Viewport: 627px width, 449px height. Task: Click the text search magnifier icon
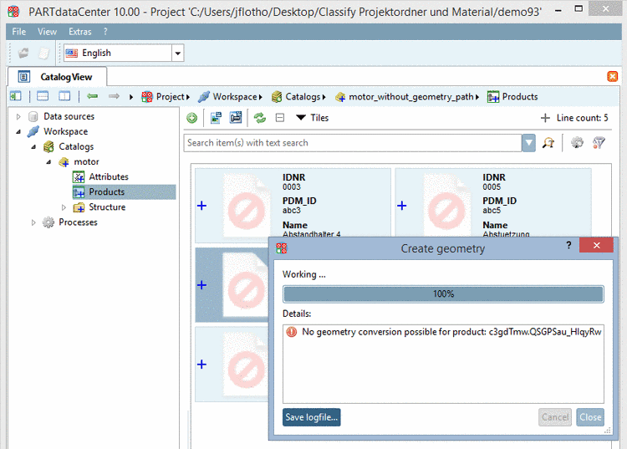point(548,143)
